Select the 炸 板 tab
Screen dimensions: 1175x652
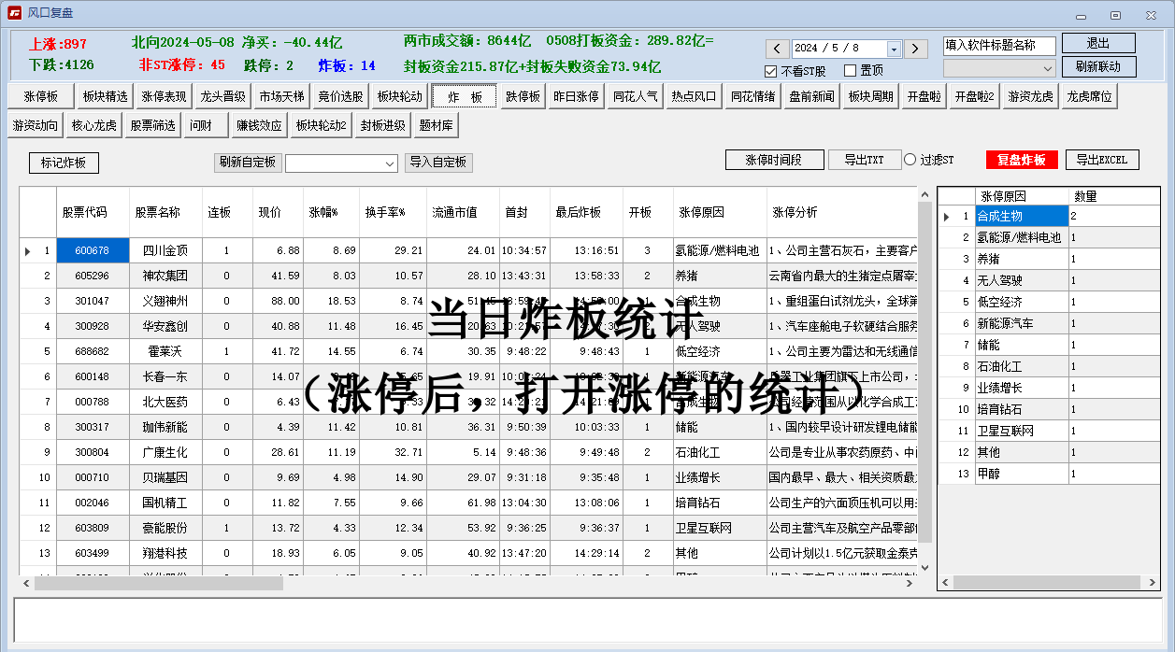point(465,96)
